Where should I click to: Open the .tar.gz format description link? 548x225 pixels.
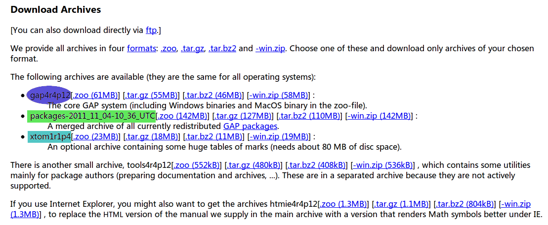coord(192,48)
